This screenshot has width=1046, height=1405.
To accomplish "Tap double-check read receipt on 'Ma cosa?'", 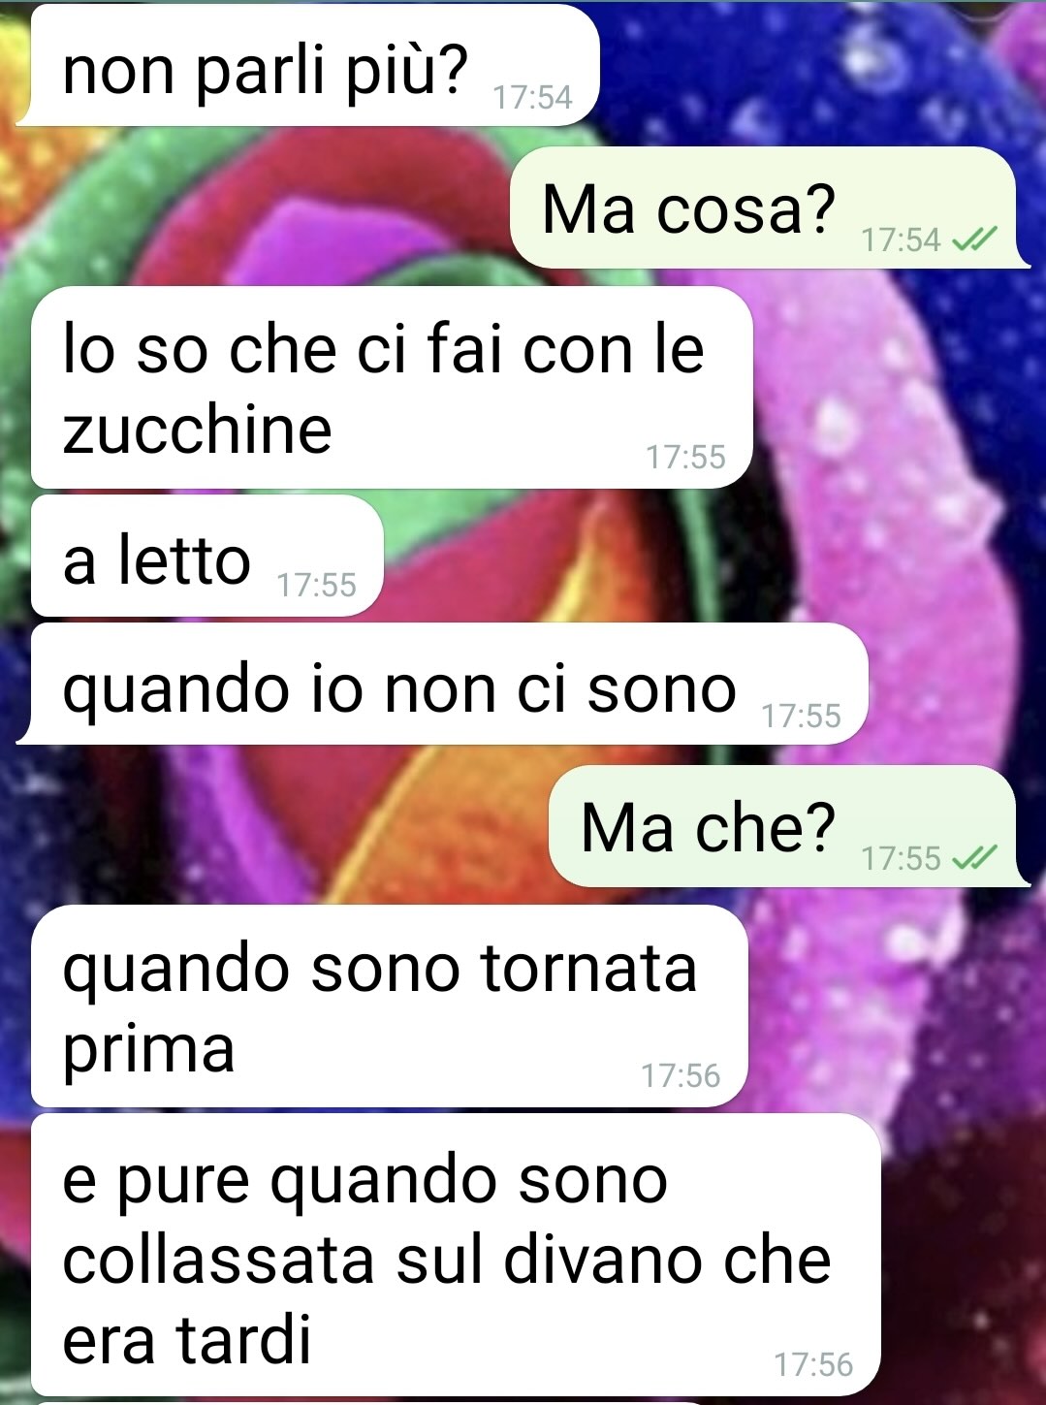I will point(975,239).
